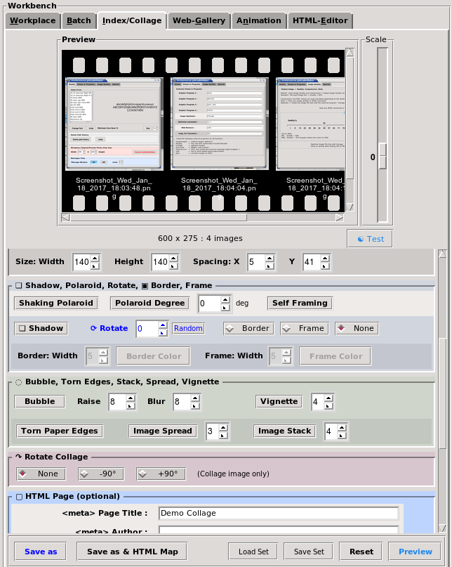This screenshot has height=567, width=452.
Task: Click preview horizontal scrollbar left arrow
Action: coord(65,217)
